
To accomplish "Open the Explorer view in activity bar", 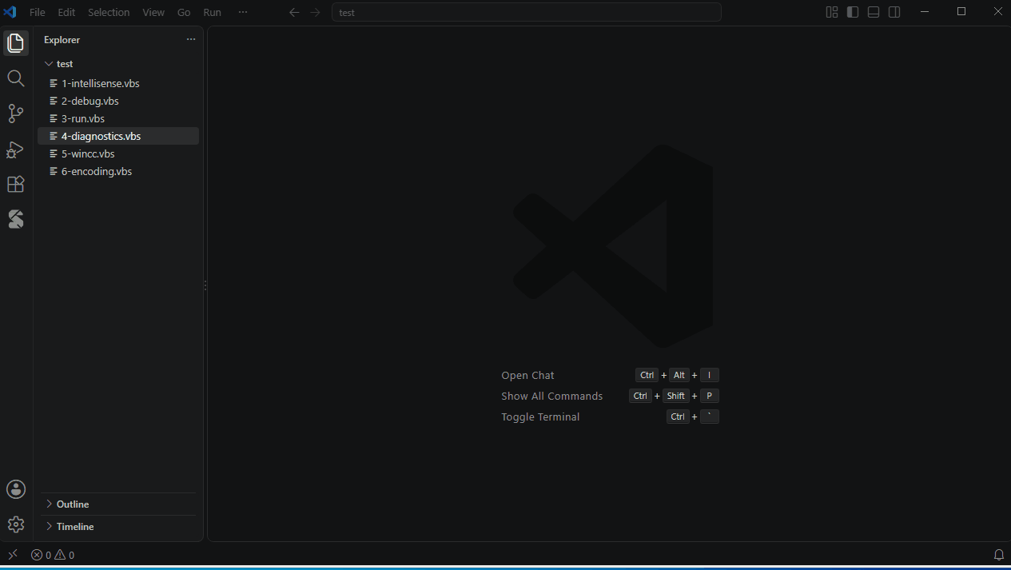I will click(x=16, y=43).
